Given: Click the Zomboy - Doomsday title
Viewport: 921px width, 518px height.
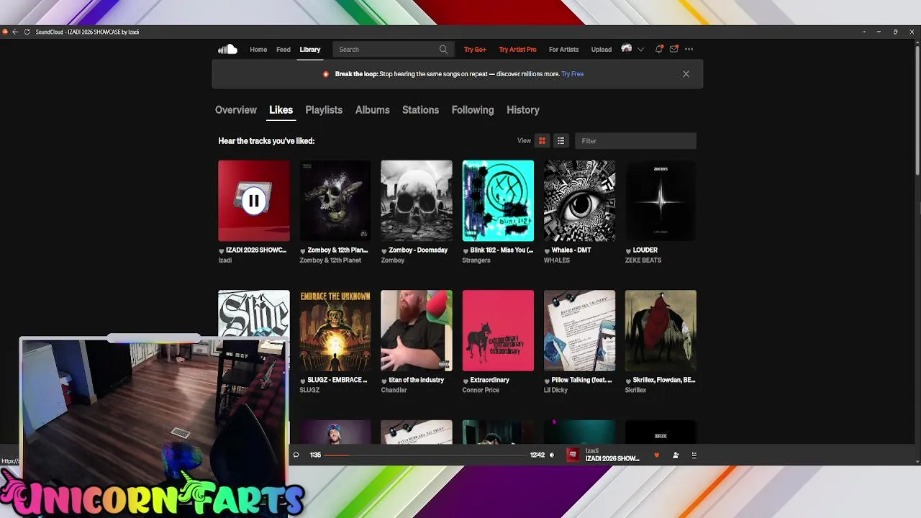Looking at the screenshot, I should (418, 250).
